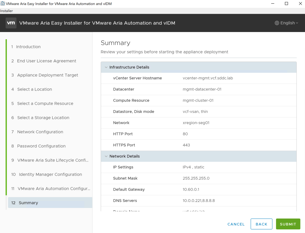Click 'vcf-vsan, thin' datastore value
Image resolution: width=305 pixels, height=233 pixels.
(x=195, y=112)
